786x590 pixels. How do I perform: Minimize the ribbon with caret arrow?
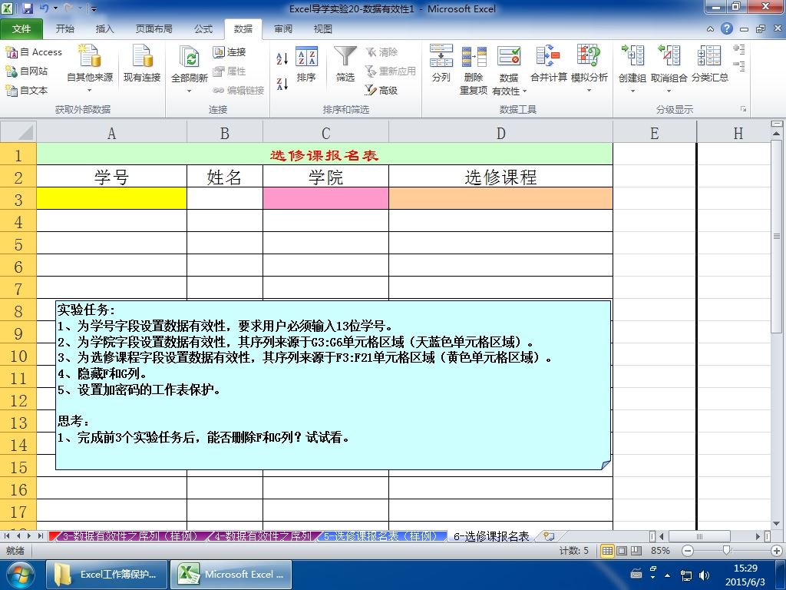(x=710, y=29)
